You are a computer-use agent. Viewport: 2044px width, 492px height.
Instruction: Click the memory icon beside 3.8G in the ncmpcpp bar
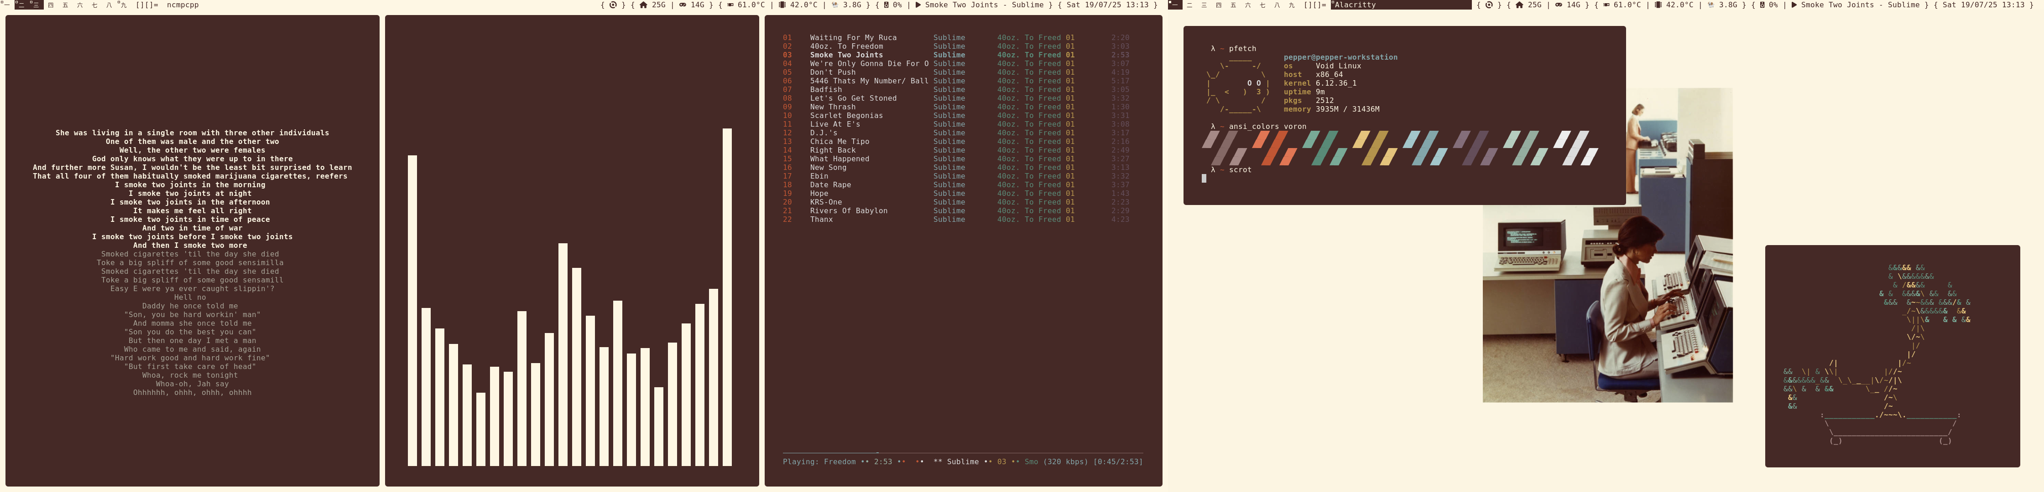[835, 5]
